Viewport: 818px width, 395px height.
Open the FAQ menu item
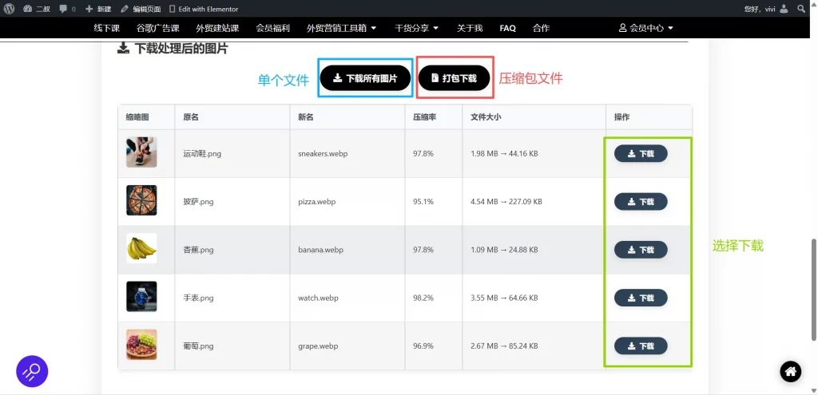(x=507, y=28)
